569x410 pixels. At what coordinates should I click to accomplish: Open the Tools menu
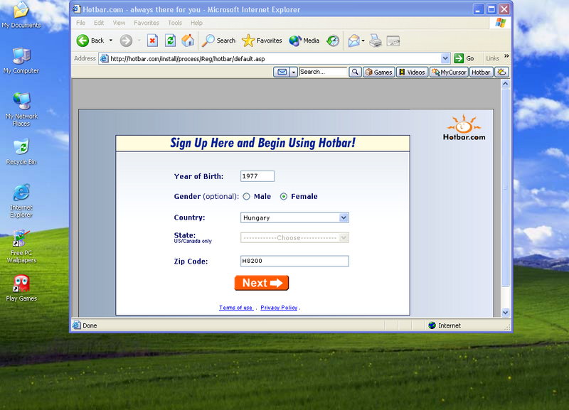tap(175, 23)
